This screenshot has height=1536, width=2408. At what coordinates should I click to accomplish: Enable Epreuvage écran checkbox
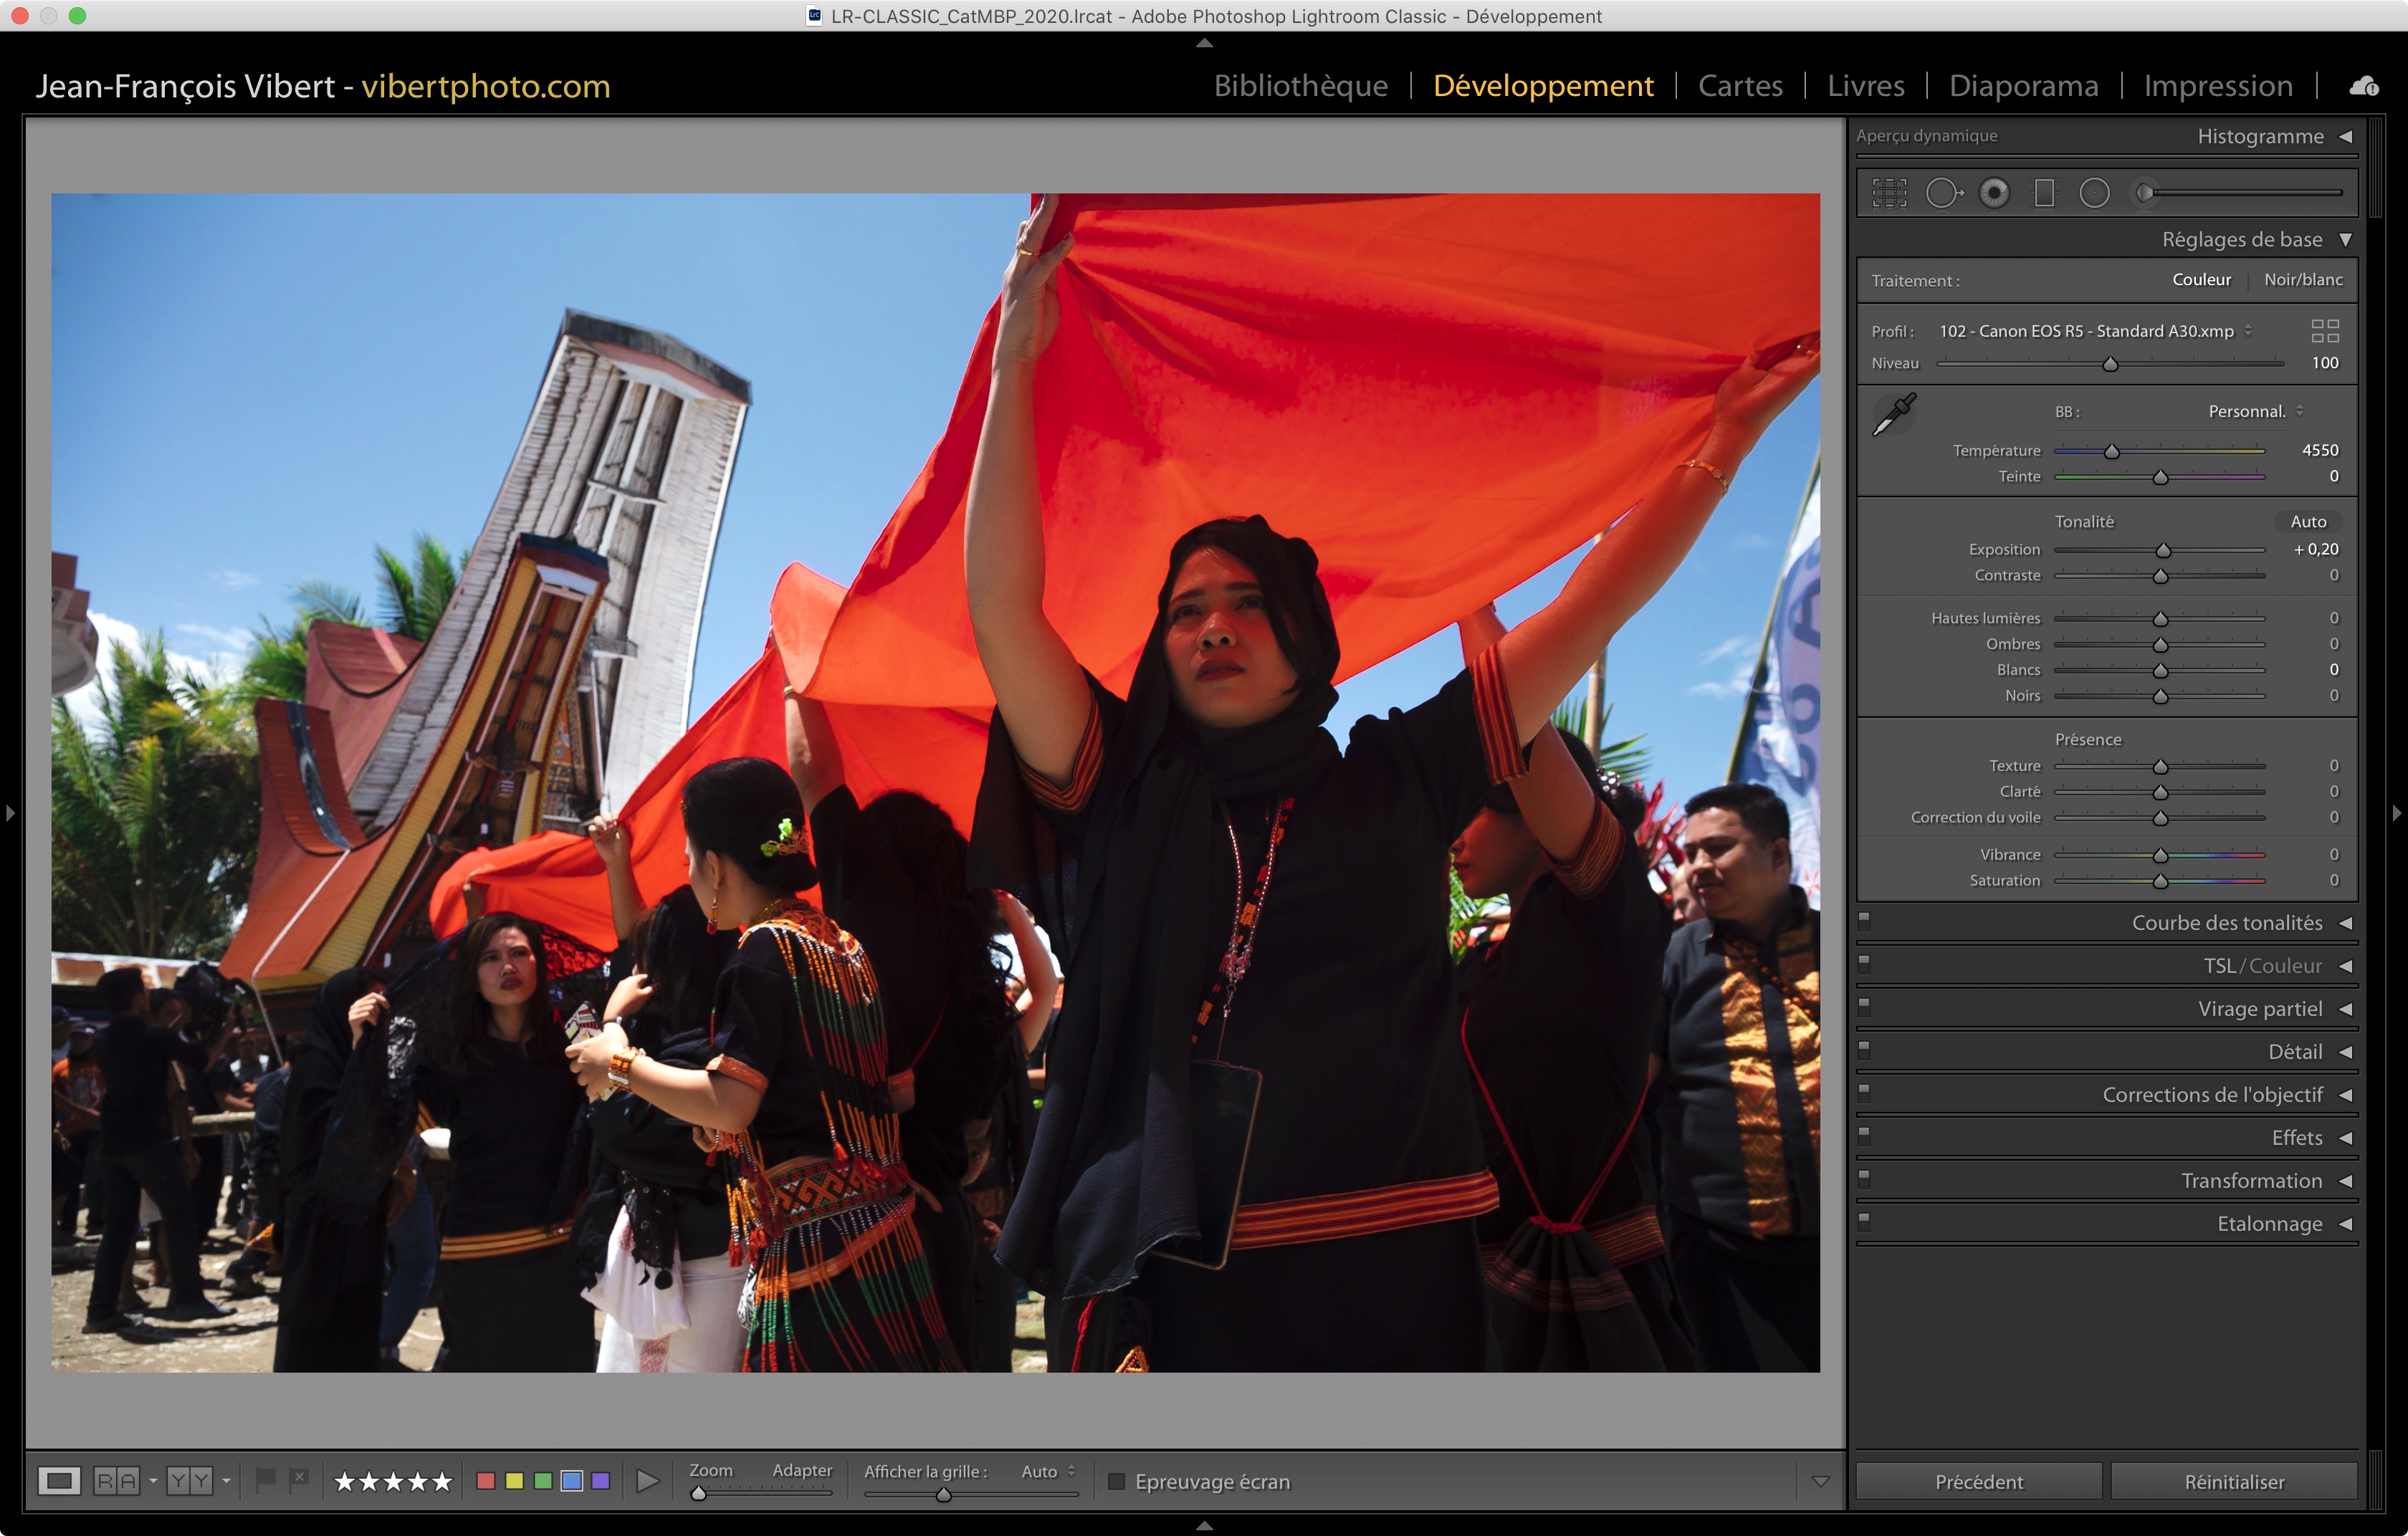click(x=1117, y=1481)
